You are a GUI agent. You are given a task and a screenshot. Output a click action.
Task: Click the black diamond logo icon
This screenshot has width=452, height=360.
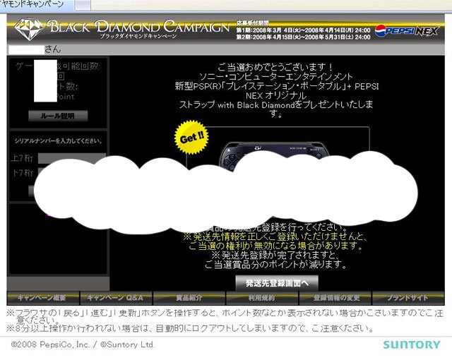point(29,30)
